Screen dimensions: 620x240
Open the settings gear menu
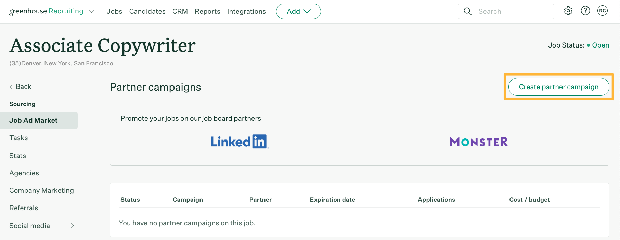coord(568,11)
